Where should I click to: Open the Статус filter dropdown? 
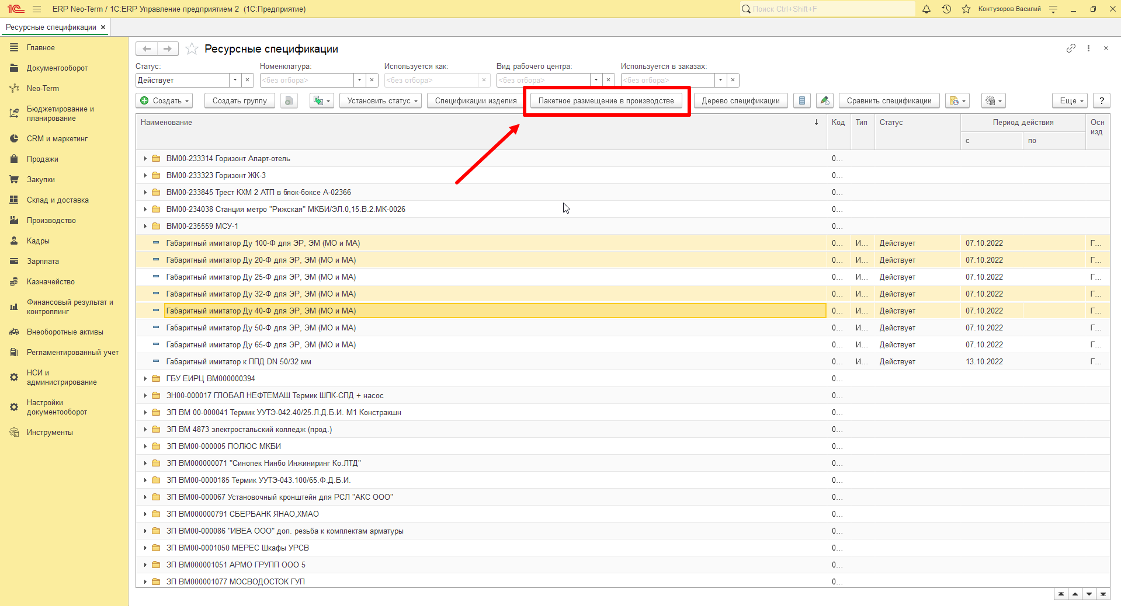235,80
